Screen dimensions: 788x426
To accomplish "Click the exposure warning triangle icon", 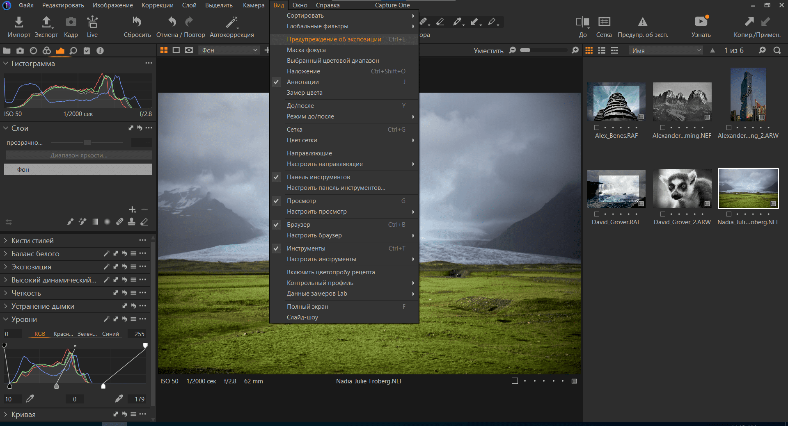I will click(642, 22).
